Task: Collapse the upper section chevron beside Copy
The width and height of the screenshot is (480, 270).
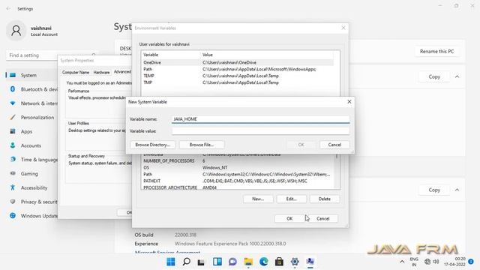Action: click(457, 76)
